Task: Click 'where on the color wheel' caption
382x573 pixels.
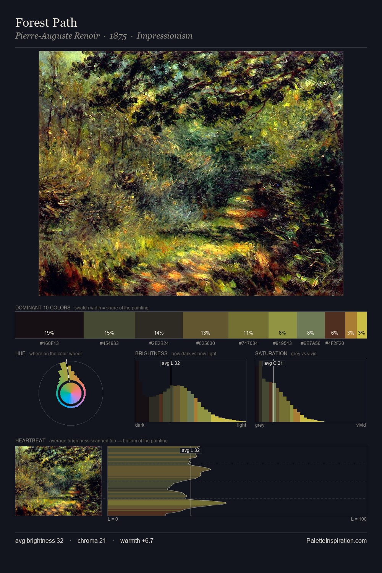Action: pyautogui.click(x=55, y=354)
